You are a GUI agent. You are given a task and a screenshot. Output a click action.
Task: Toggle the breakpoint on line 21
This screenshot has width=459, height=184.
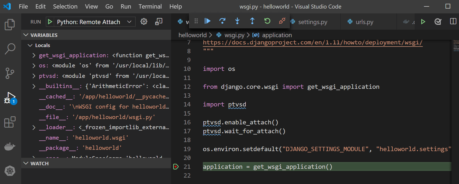[x=176, y=167]
